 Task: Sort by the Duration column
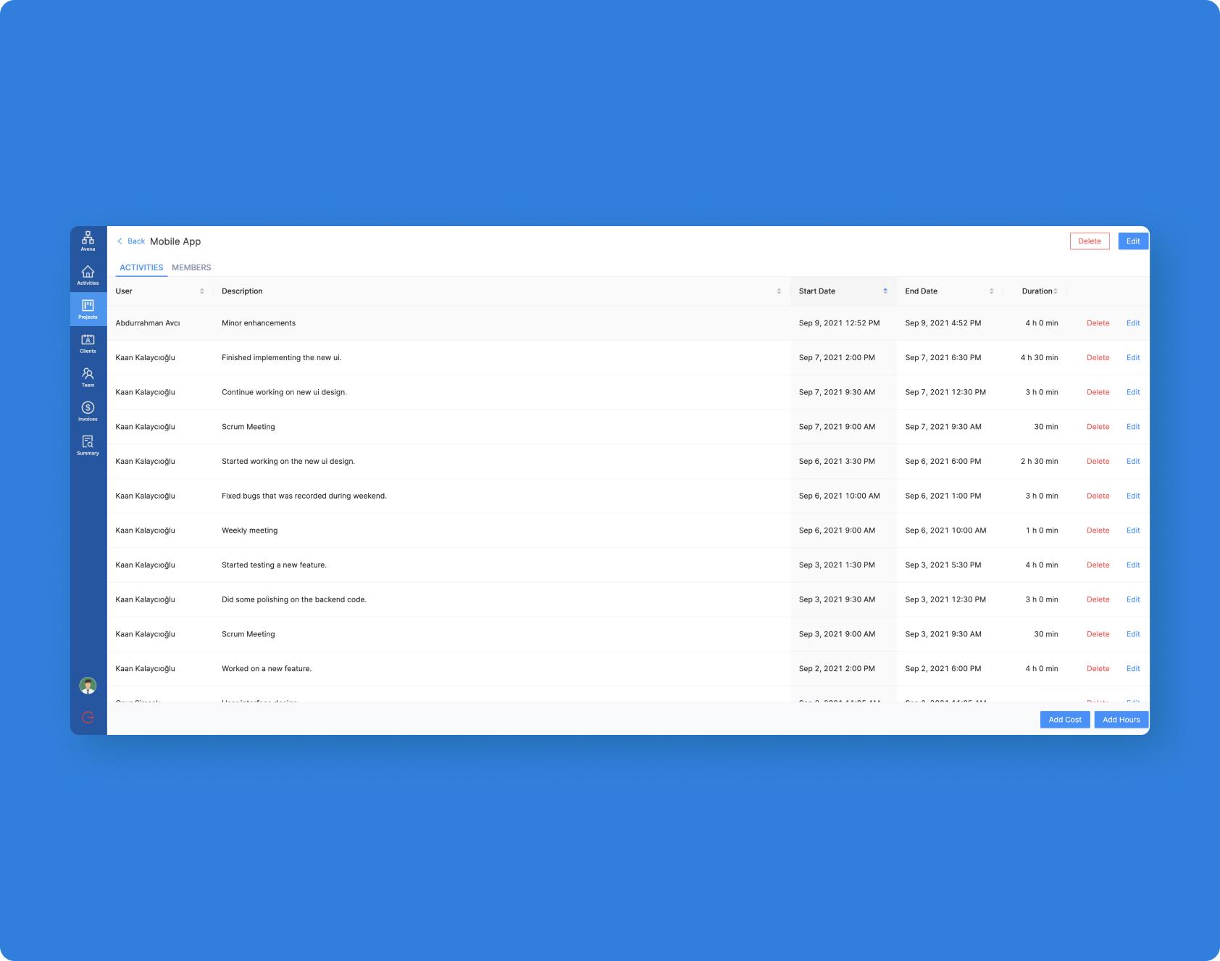(1056, 291)
